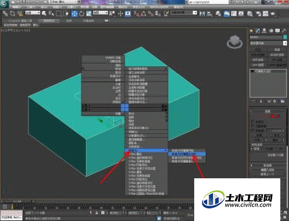Click the Pin Stack icon
This screenshot has height=221, width=289.
[253, 101]
